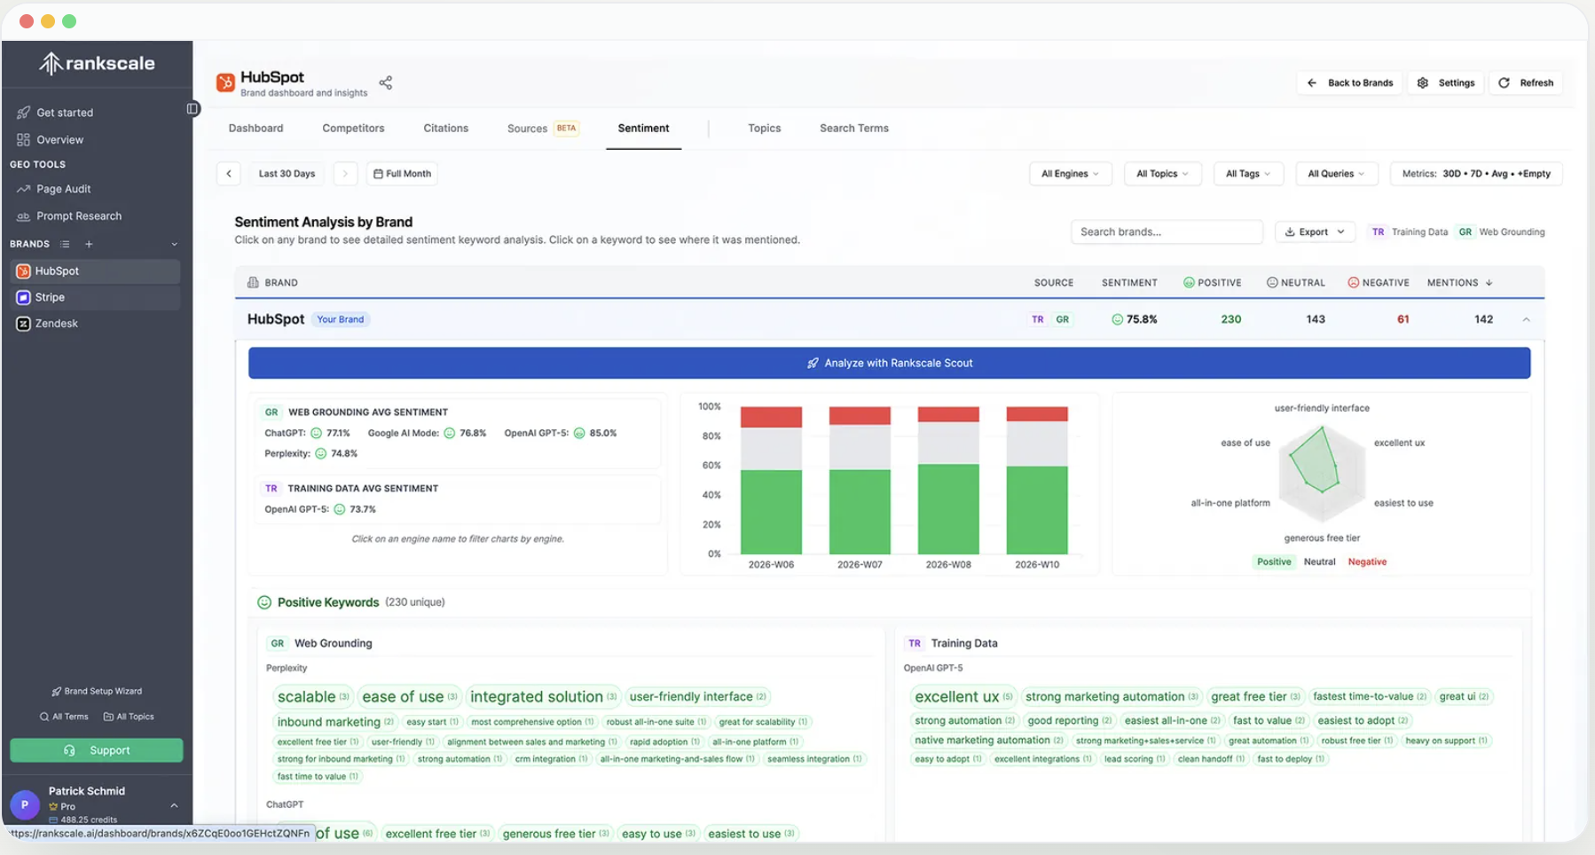Screen dimensions: 1595x855
Task: Open Prompt Research via its icon
Action: coord(23,216)
